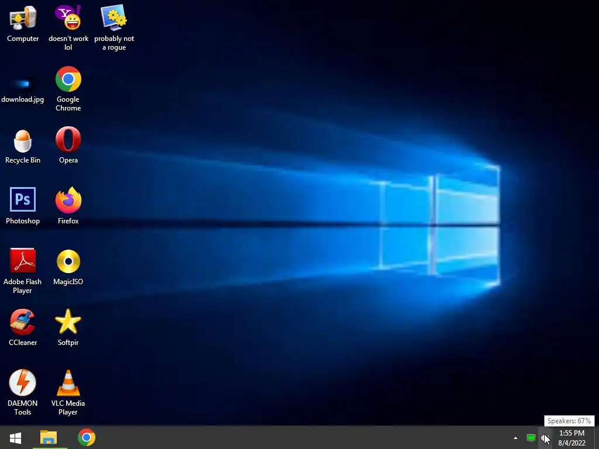Viewport: 599px width, 449px height.
Task: Select the CCleaner desktop shortcut
Action: coord(23,322)
